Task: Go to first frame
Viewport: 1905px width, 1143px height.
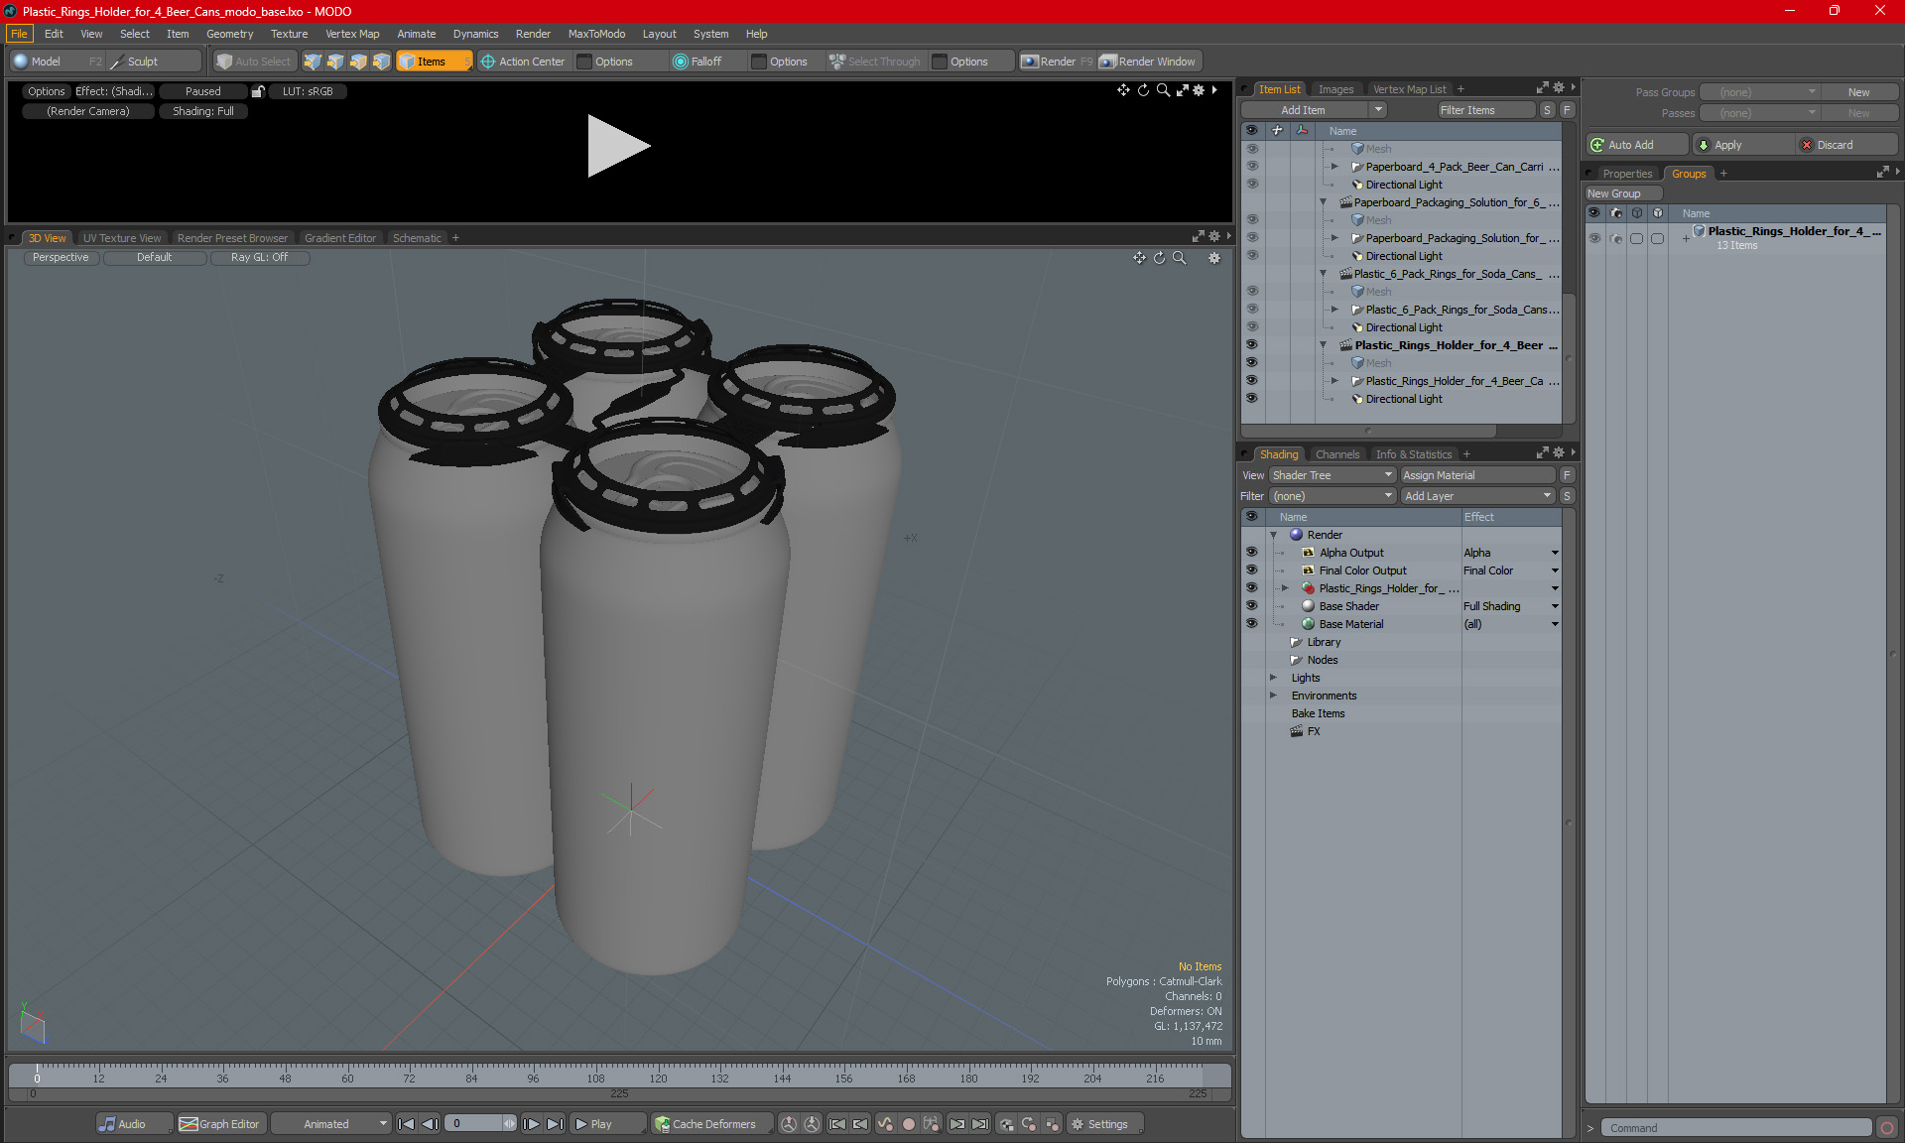Action: pyautogui.click(x=406, y=1124)
